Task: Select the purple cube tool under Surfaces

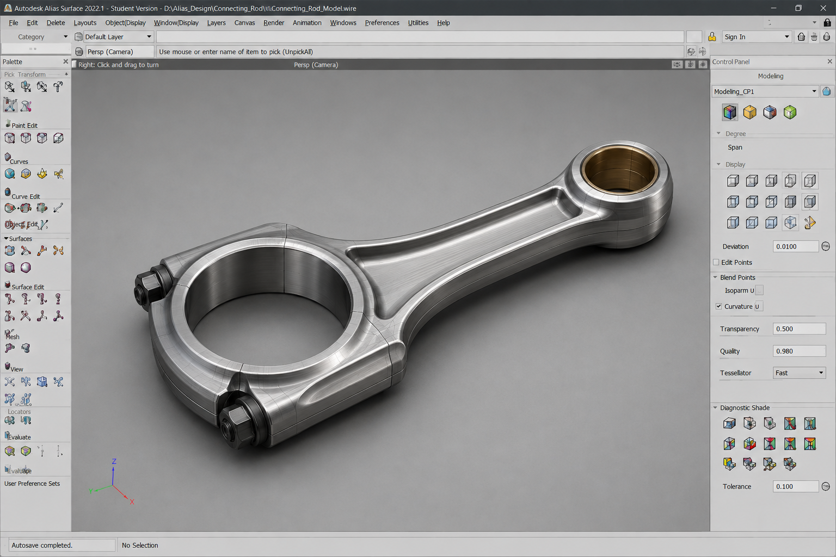Action: (x=10, y=268)
